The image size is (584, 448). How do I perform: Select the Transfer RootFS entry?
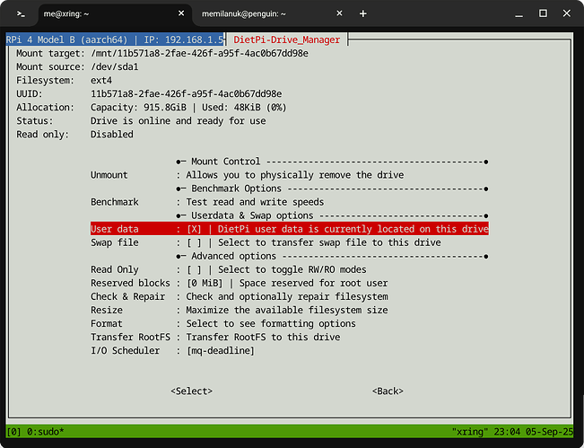(x=215, y=338)
